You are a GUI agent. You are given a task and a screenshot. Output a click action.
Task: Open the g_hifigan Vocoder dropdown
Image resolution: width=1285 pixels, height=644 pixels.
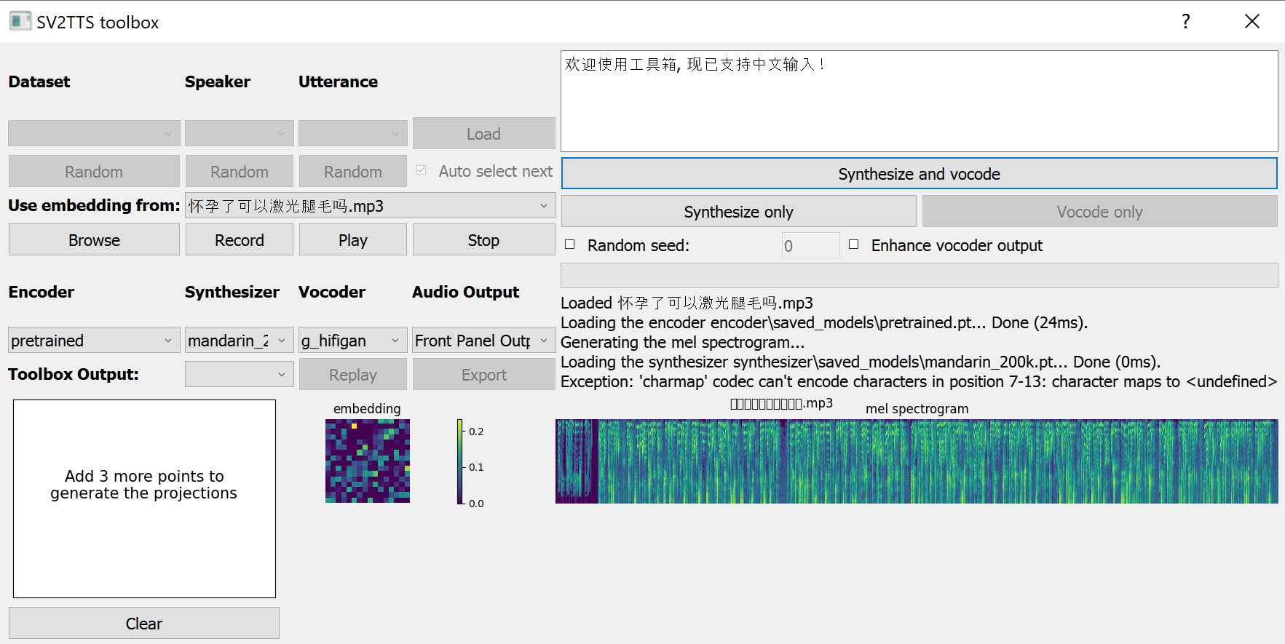(353, 341)
